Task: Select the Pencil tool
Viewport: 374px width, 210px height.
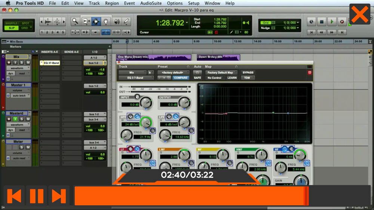Action: [x=126, y=22]
